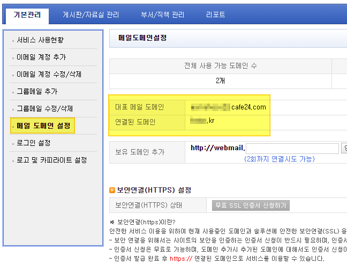The width and height of the screenshot is (347, 272).
Task: Click the cafe24.com representative mail domain value
Action: 229,107
